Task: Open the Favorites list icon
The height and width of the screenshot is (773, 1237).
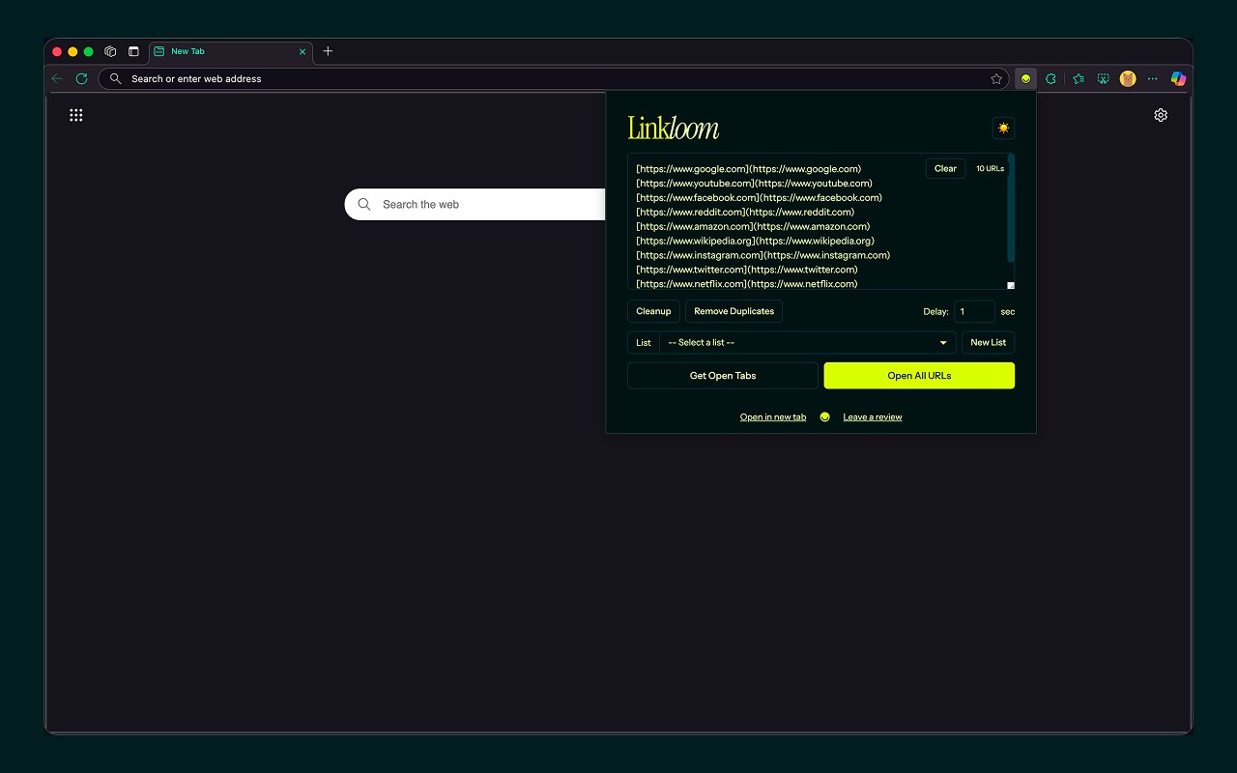Action: (1079, 79)
